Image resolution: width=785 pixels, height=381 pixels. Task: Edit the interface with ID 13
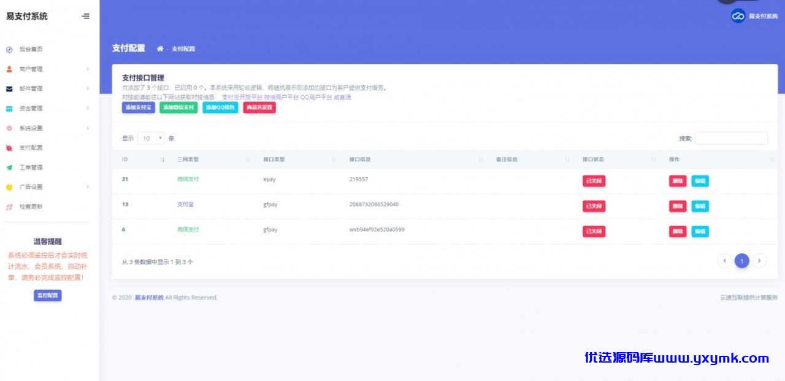[x=700, y=206]
